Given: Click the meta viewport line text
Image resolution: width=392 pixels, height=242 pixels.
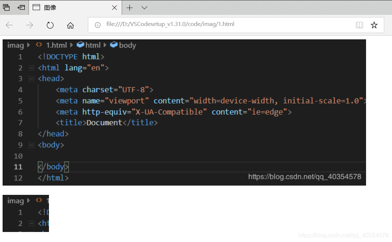Looking at the screenshot, I should 211,101.
